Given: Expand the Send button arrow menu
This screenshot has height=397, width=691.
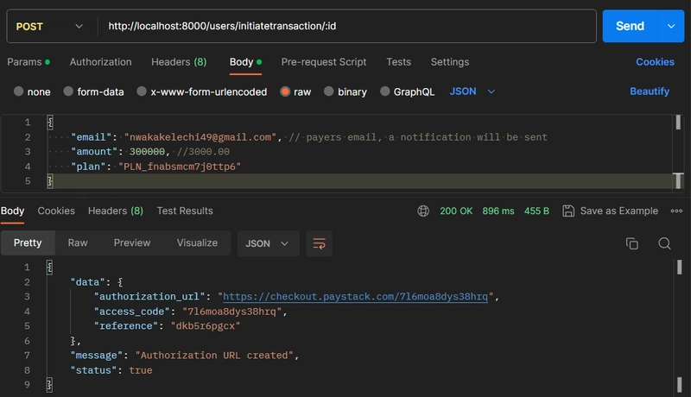Looking at the screenshot, I should [x=670, y=26].
